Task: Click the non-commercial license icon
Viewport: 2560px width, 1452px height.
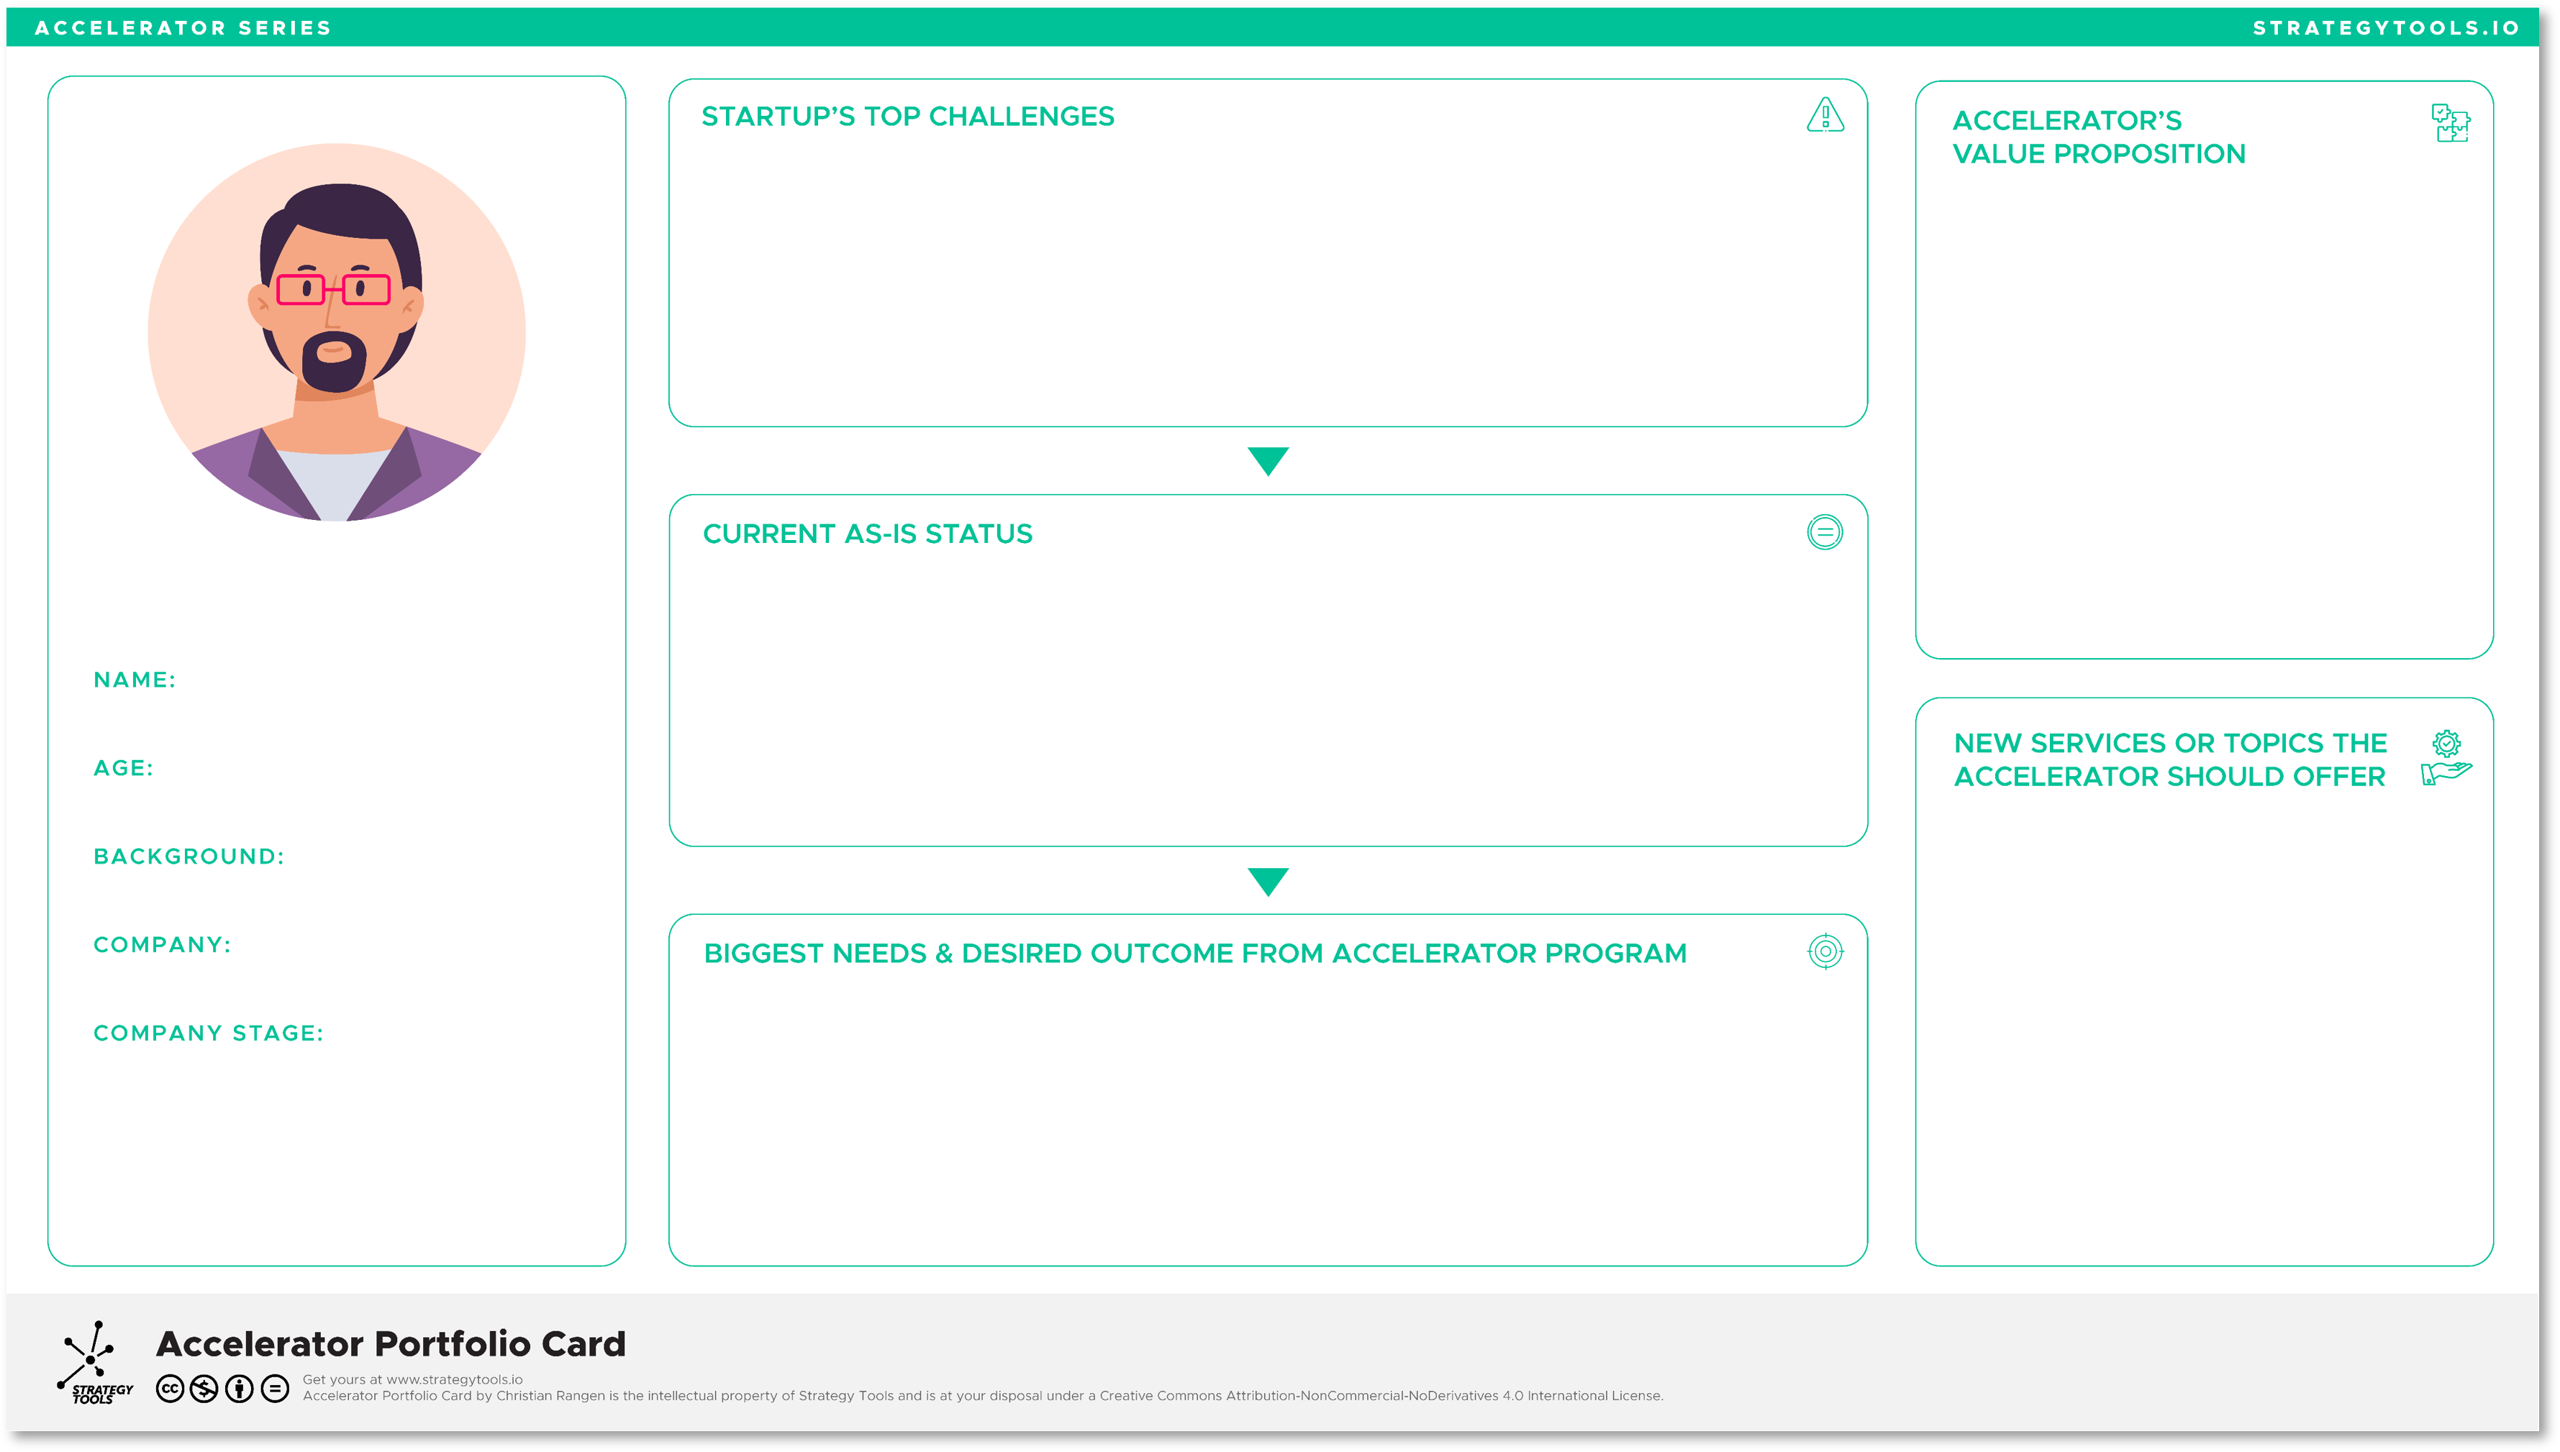Action: (x=204, y=1388)
